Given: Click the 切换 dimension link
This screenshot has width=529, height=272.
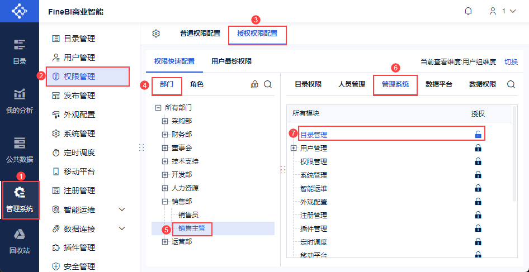Looking at the screenshot, I should coord(511,62).
